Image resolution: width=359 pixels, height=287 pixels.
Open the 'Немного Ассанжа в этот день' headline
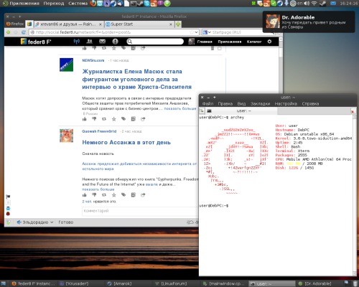click(126, 143)
